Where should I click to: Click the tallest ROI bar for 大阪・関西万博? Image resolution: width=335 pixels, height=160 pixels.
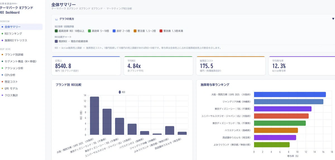(x=94, y=116)
